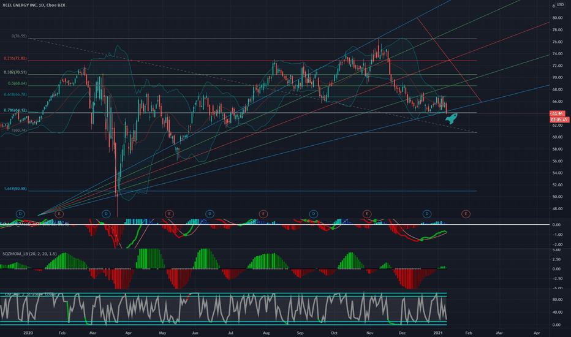Image resolution: width=571 pixels, height=337 pixels.
Task: Click the 52.00 price axis value
Action: (557, 185)
